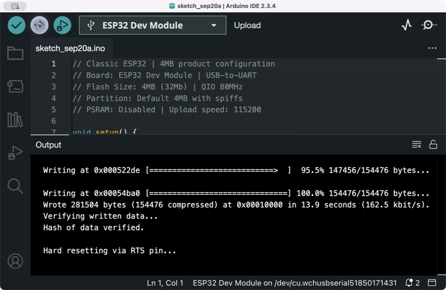446x290 pixels.
Task: Open the Serial Monitor
Action: click(x=429, y=25)
